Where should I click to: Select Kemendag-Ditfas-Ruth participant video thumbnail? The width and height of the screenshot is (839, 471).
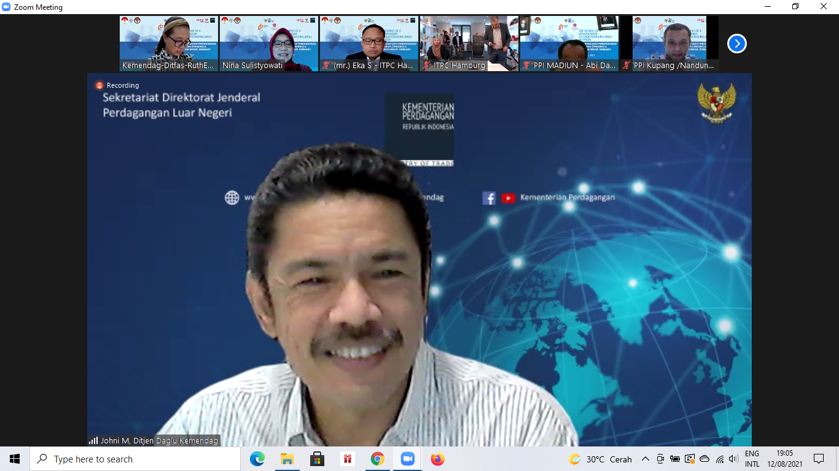169,44
